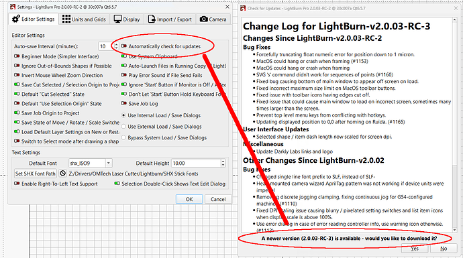
Task: Switch to Import / Export tab
Action: 170,19
